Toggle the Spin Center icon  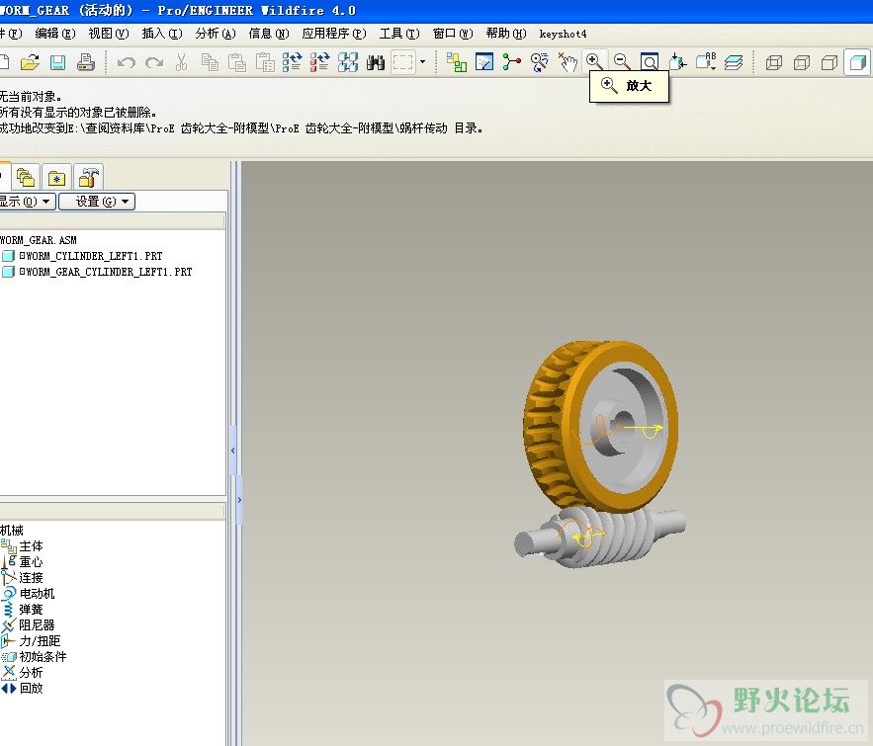[x=512, y=62]
